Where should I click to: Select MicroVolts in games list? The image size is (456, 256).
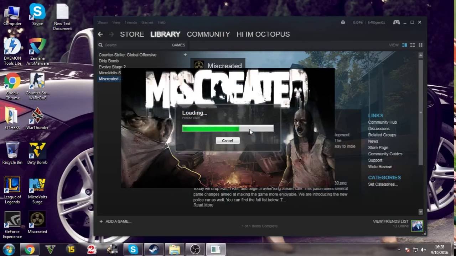[110, 73]
